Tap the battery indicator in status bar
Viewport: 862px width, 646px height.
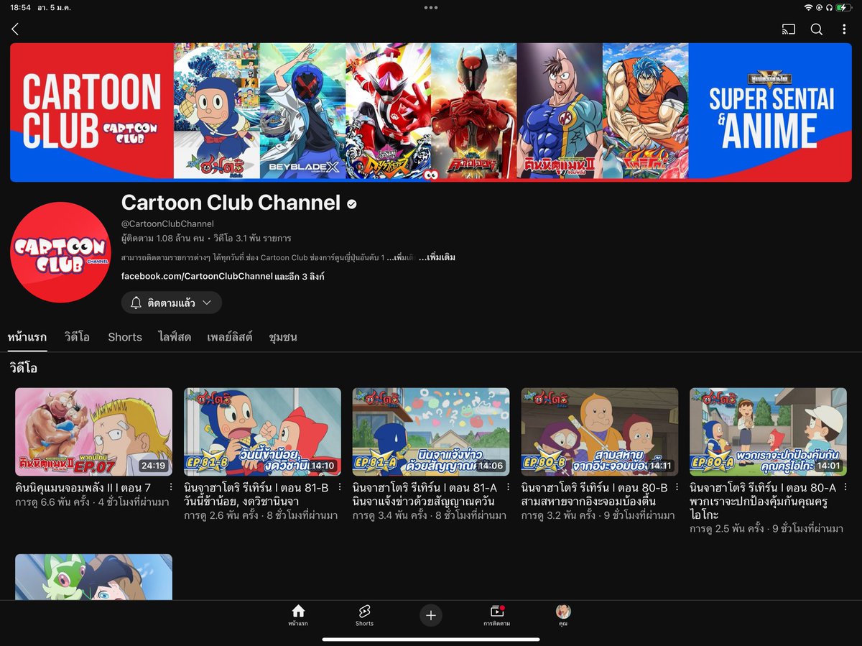click(844, 7)
